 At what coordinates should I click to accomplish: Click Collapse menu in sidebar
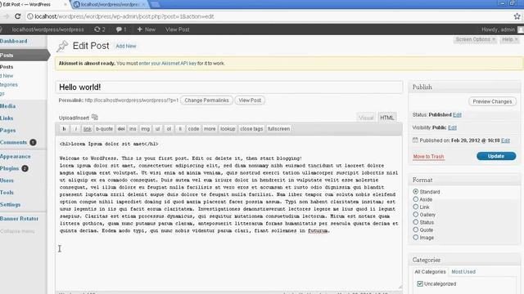pos(17,231)
